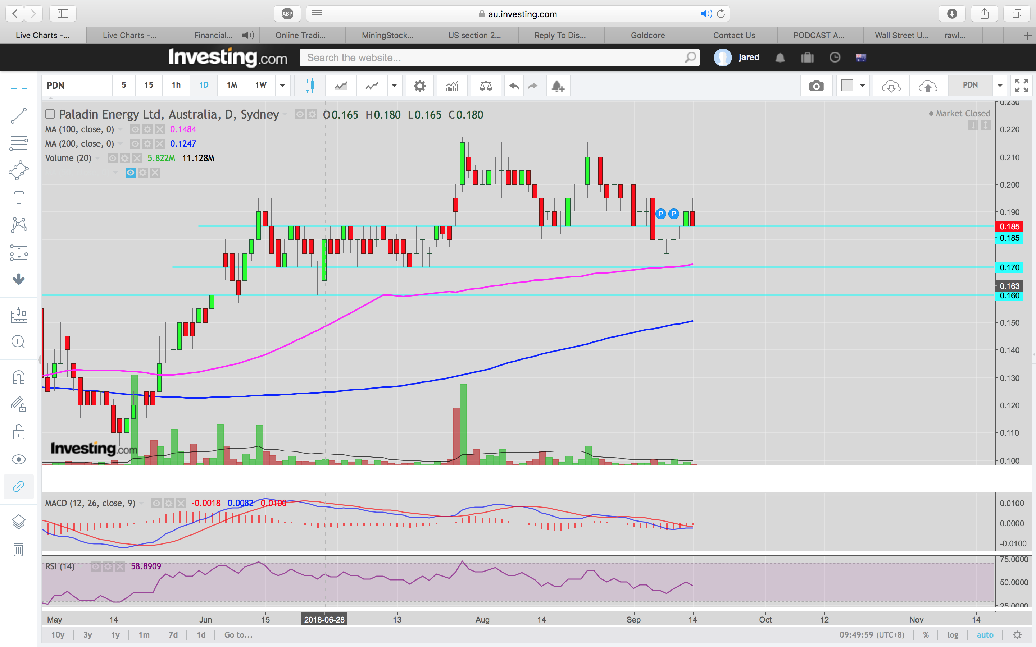Undo the last chart action

[x=514, y=86]
